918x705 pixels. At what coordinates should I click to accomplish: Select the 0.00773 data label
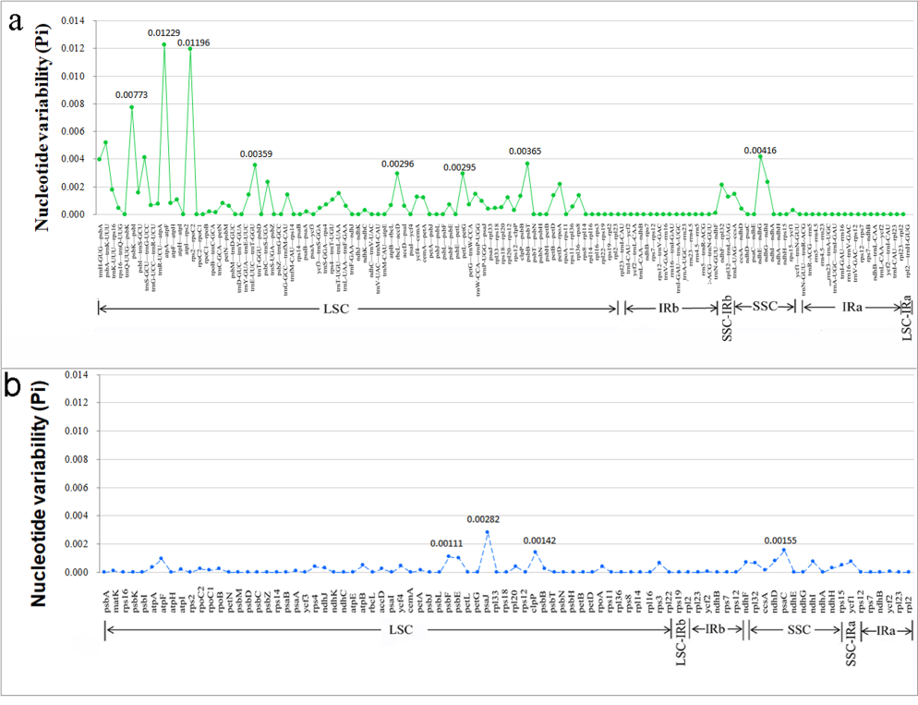pyautogui.click(x=132, y=95)
